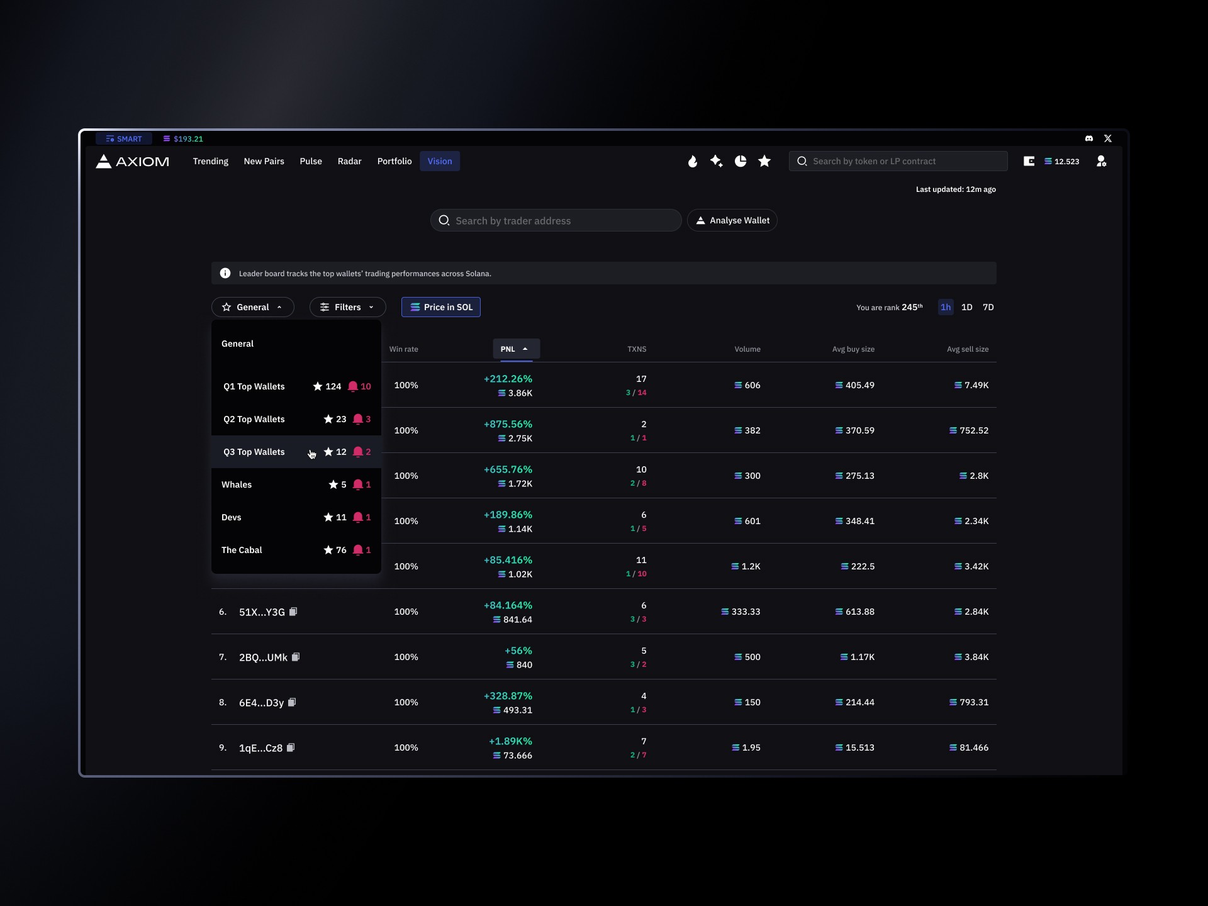Viewport: 1208px width, 906px height.
Task: Collapse the General category dropdown
Action: click(252, 307)
